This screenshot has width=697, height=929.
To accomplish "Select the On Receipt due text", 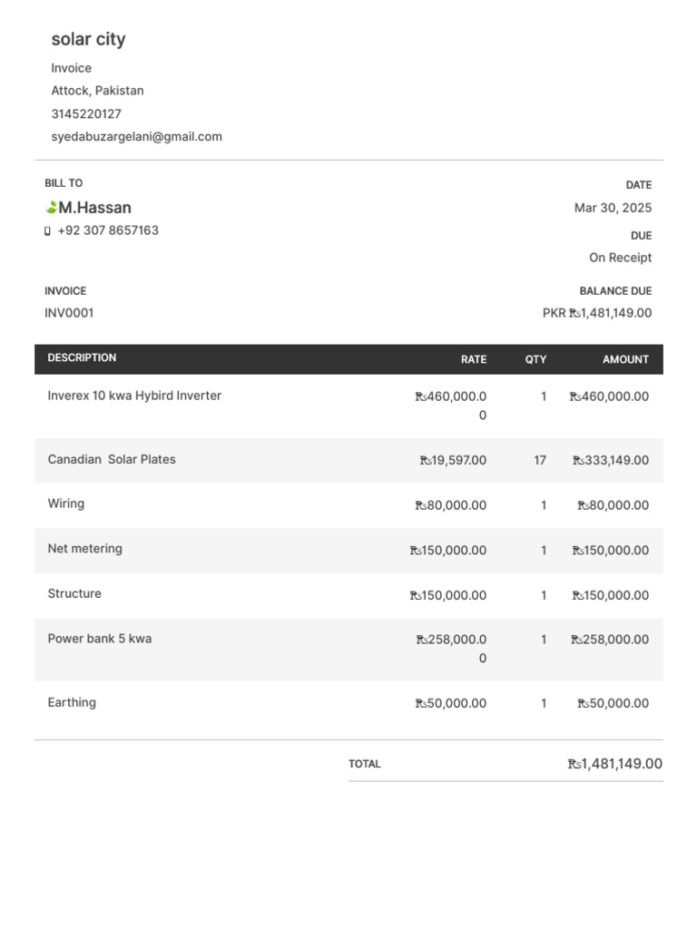I will click(x=620, y=258).
